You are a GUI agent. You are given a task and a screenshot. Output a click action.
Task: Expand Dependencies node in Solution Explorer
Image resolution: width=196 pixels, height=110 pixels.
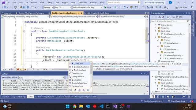click(x=155, y=25)
